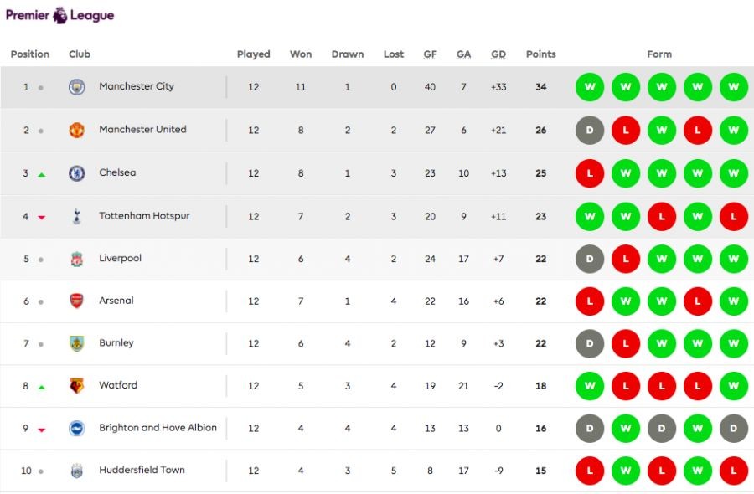Open the Premier League logo at top
Viewport: 754px width, 494px height.
click(59, 15)
